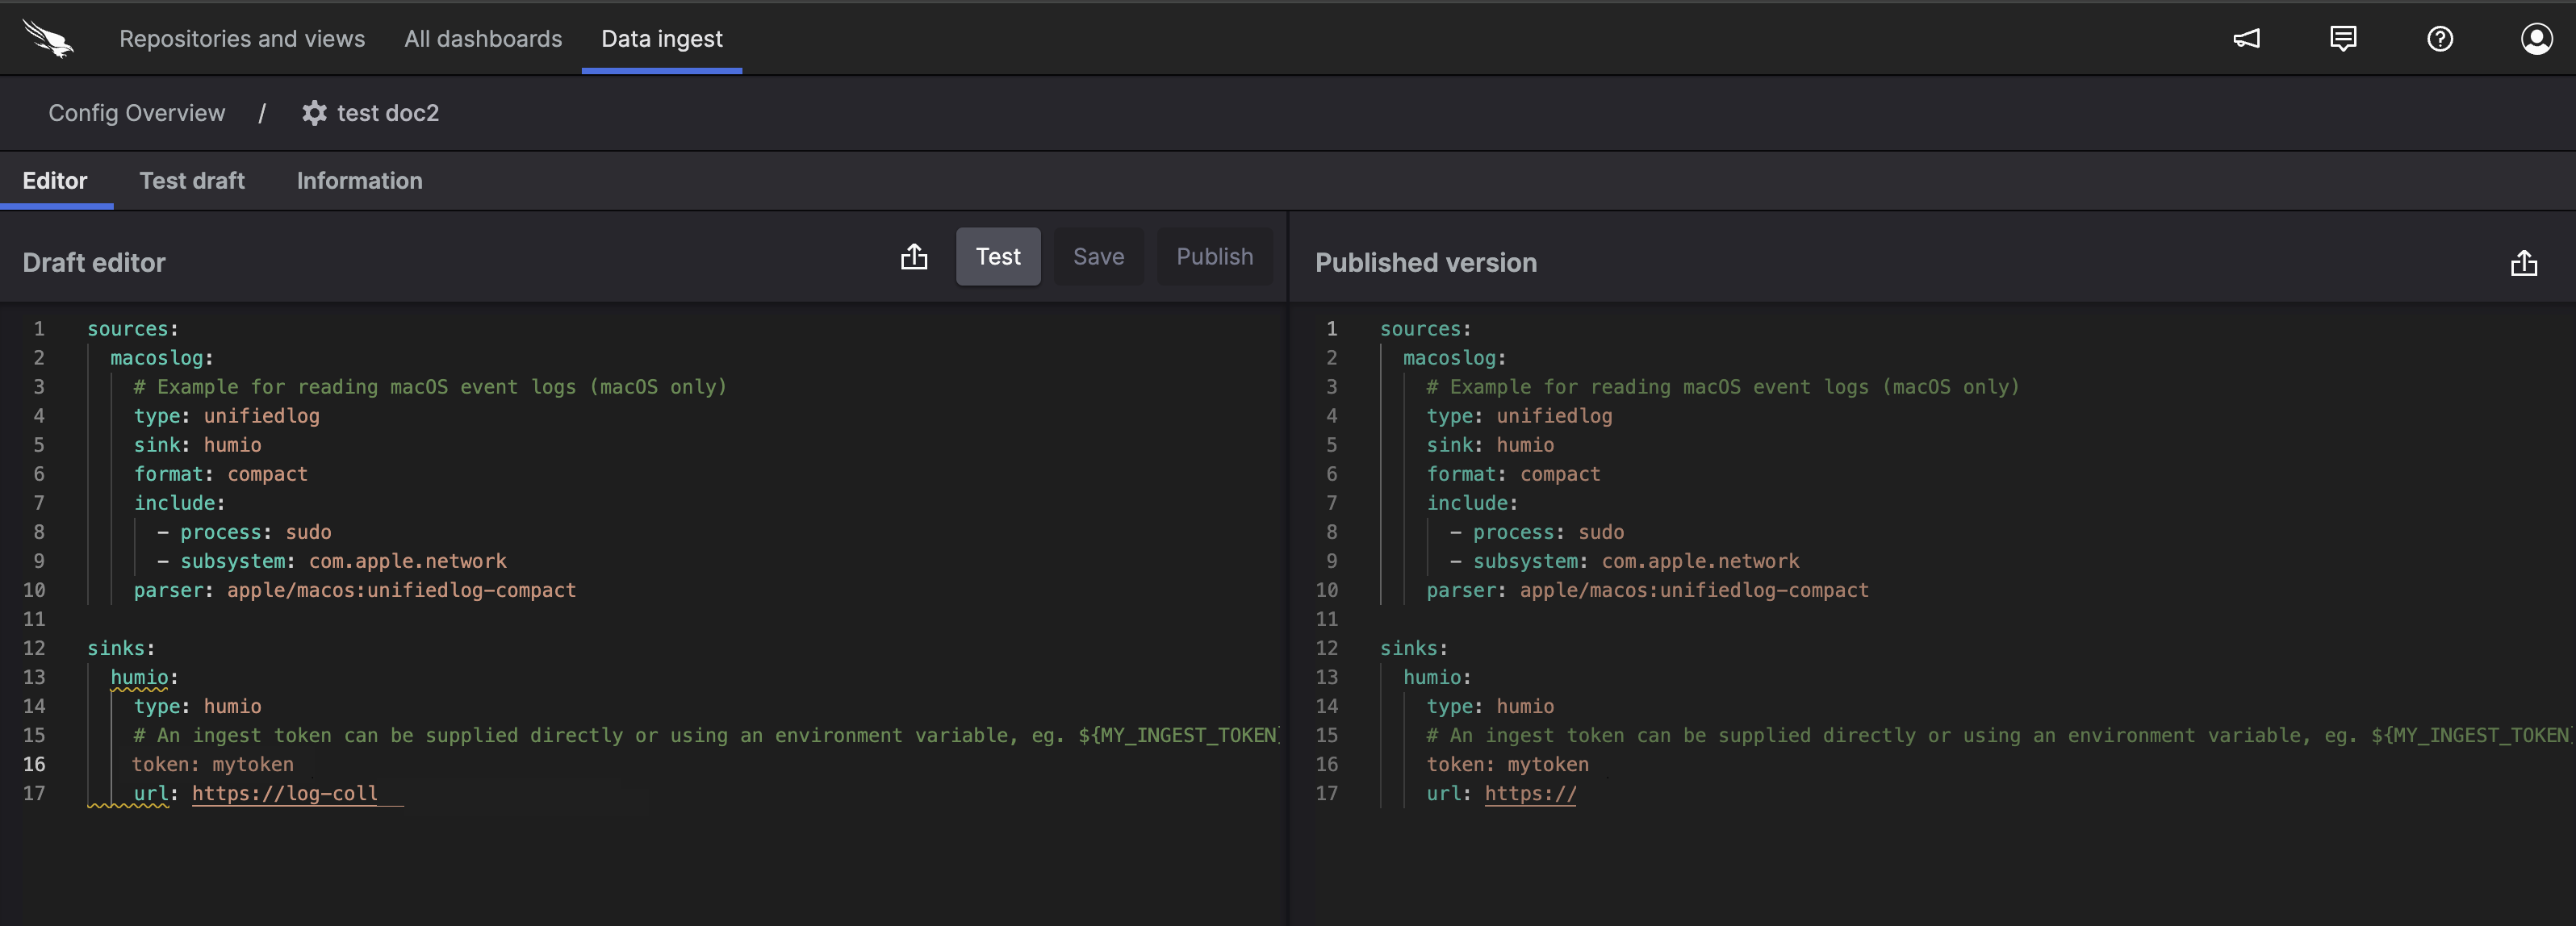Switch to the Test draft tab
The height and width of the screenshot is (926, 2576).
(192, 180)
